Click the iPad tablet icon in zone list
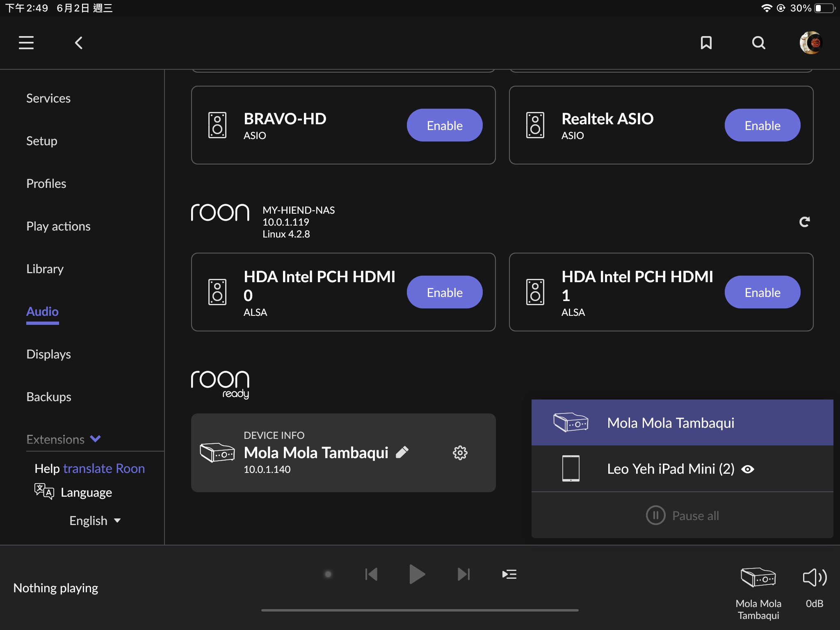Image resolution: width=840 pixels, height=630 pixels. [571, 468]
